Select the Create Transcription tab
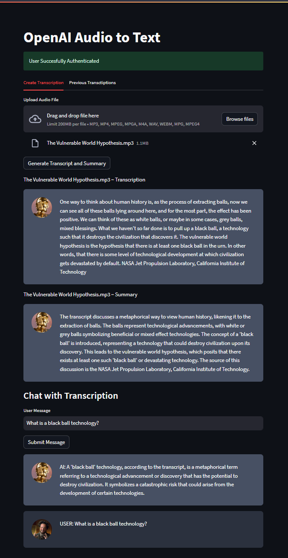This screenshot has height=558, width=288. 43,82
